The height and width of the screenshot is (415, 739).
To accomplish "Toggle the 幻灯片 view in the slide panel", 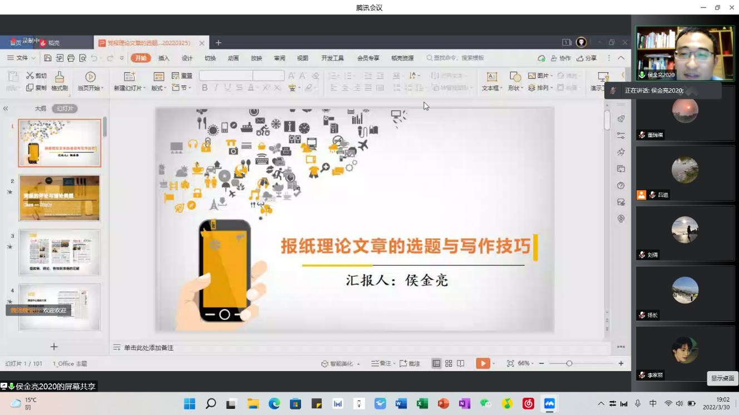I will (65, 108).
